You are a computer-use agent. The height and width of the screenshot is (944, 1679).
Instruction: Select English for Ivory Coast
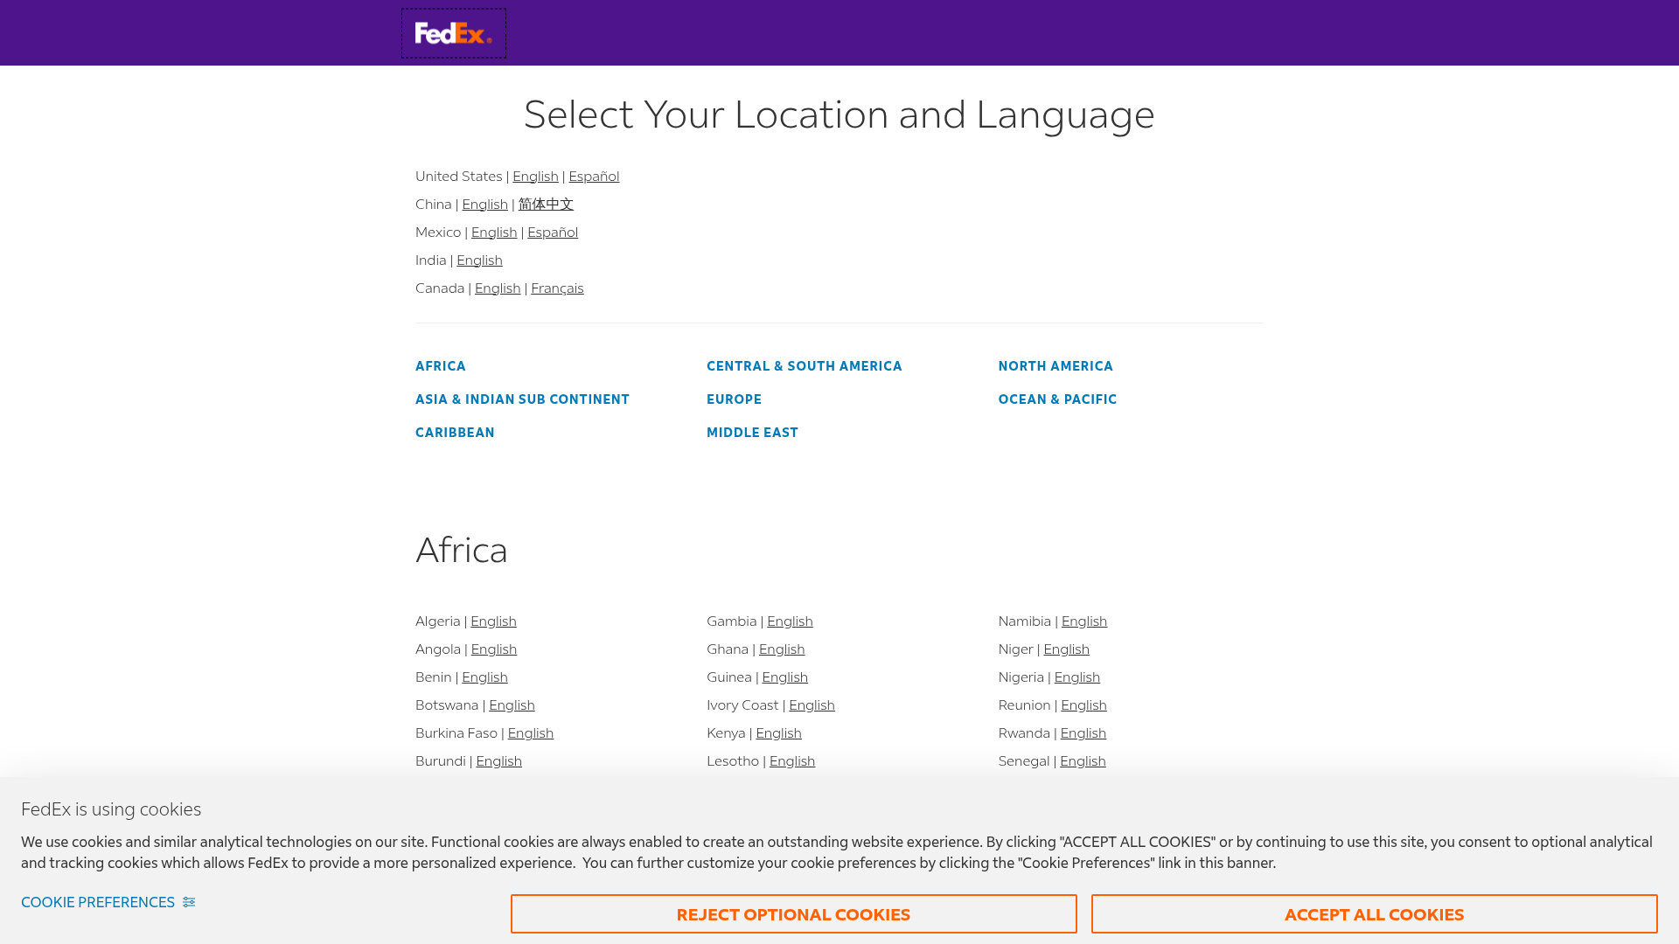(812, 705)
